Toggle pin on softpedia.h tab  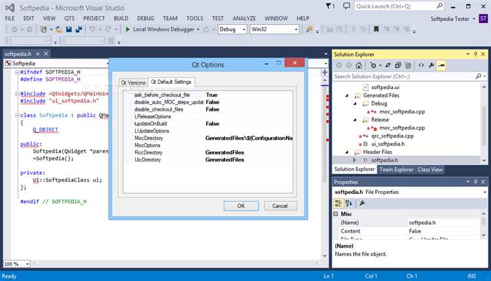[38, 54]
